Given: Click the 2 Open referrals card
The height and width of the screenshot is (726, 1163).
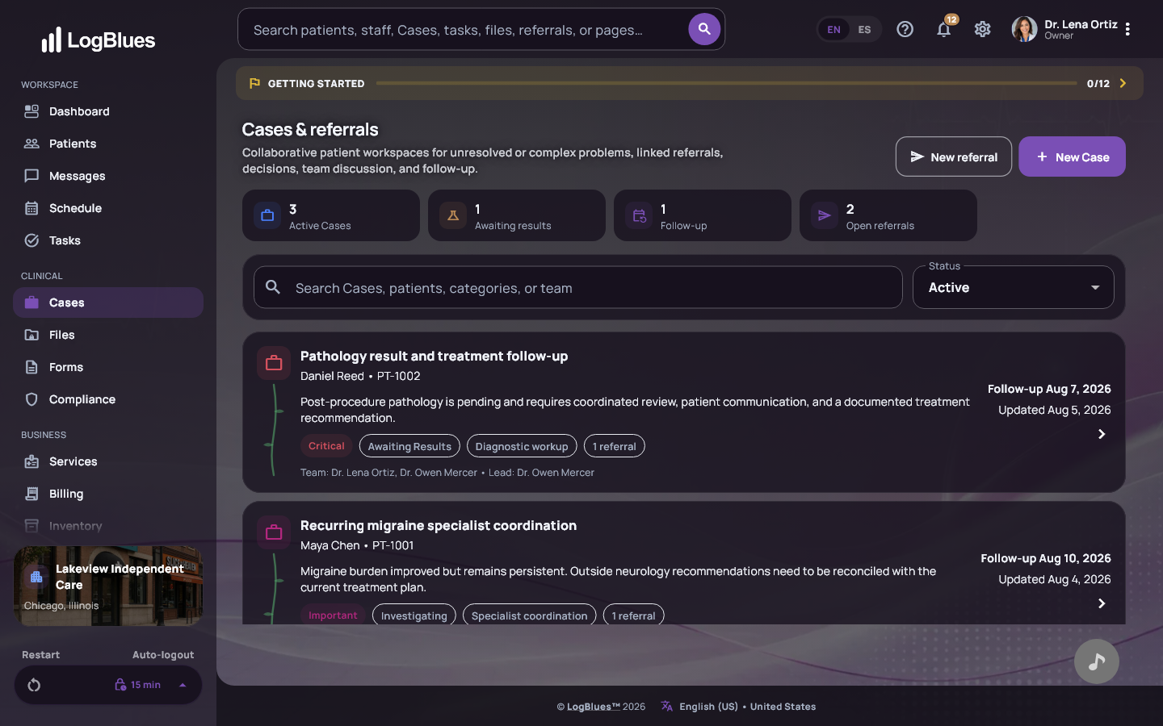Looking at the screenshot, I should click(x=888, y=215).
